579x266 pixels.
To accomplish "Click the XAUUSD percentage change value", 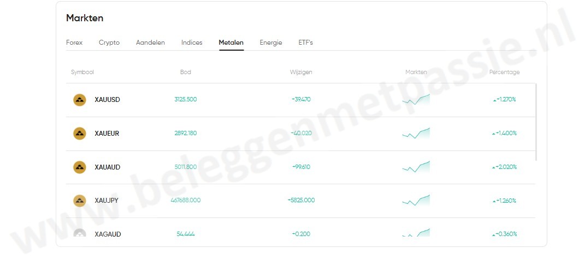I will point(505,100).
